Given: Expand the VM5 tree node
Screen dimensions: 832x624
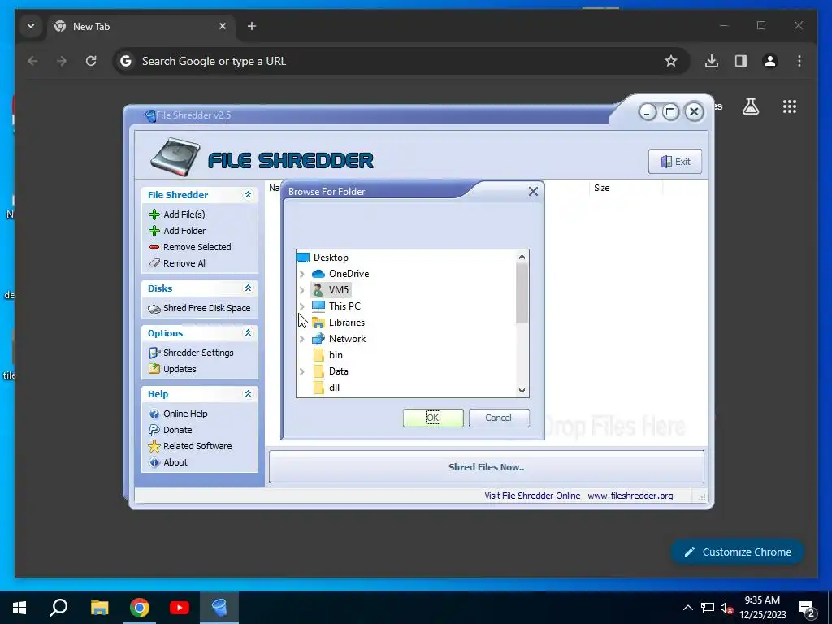Looking at the screenshot, I should 302,290.
